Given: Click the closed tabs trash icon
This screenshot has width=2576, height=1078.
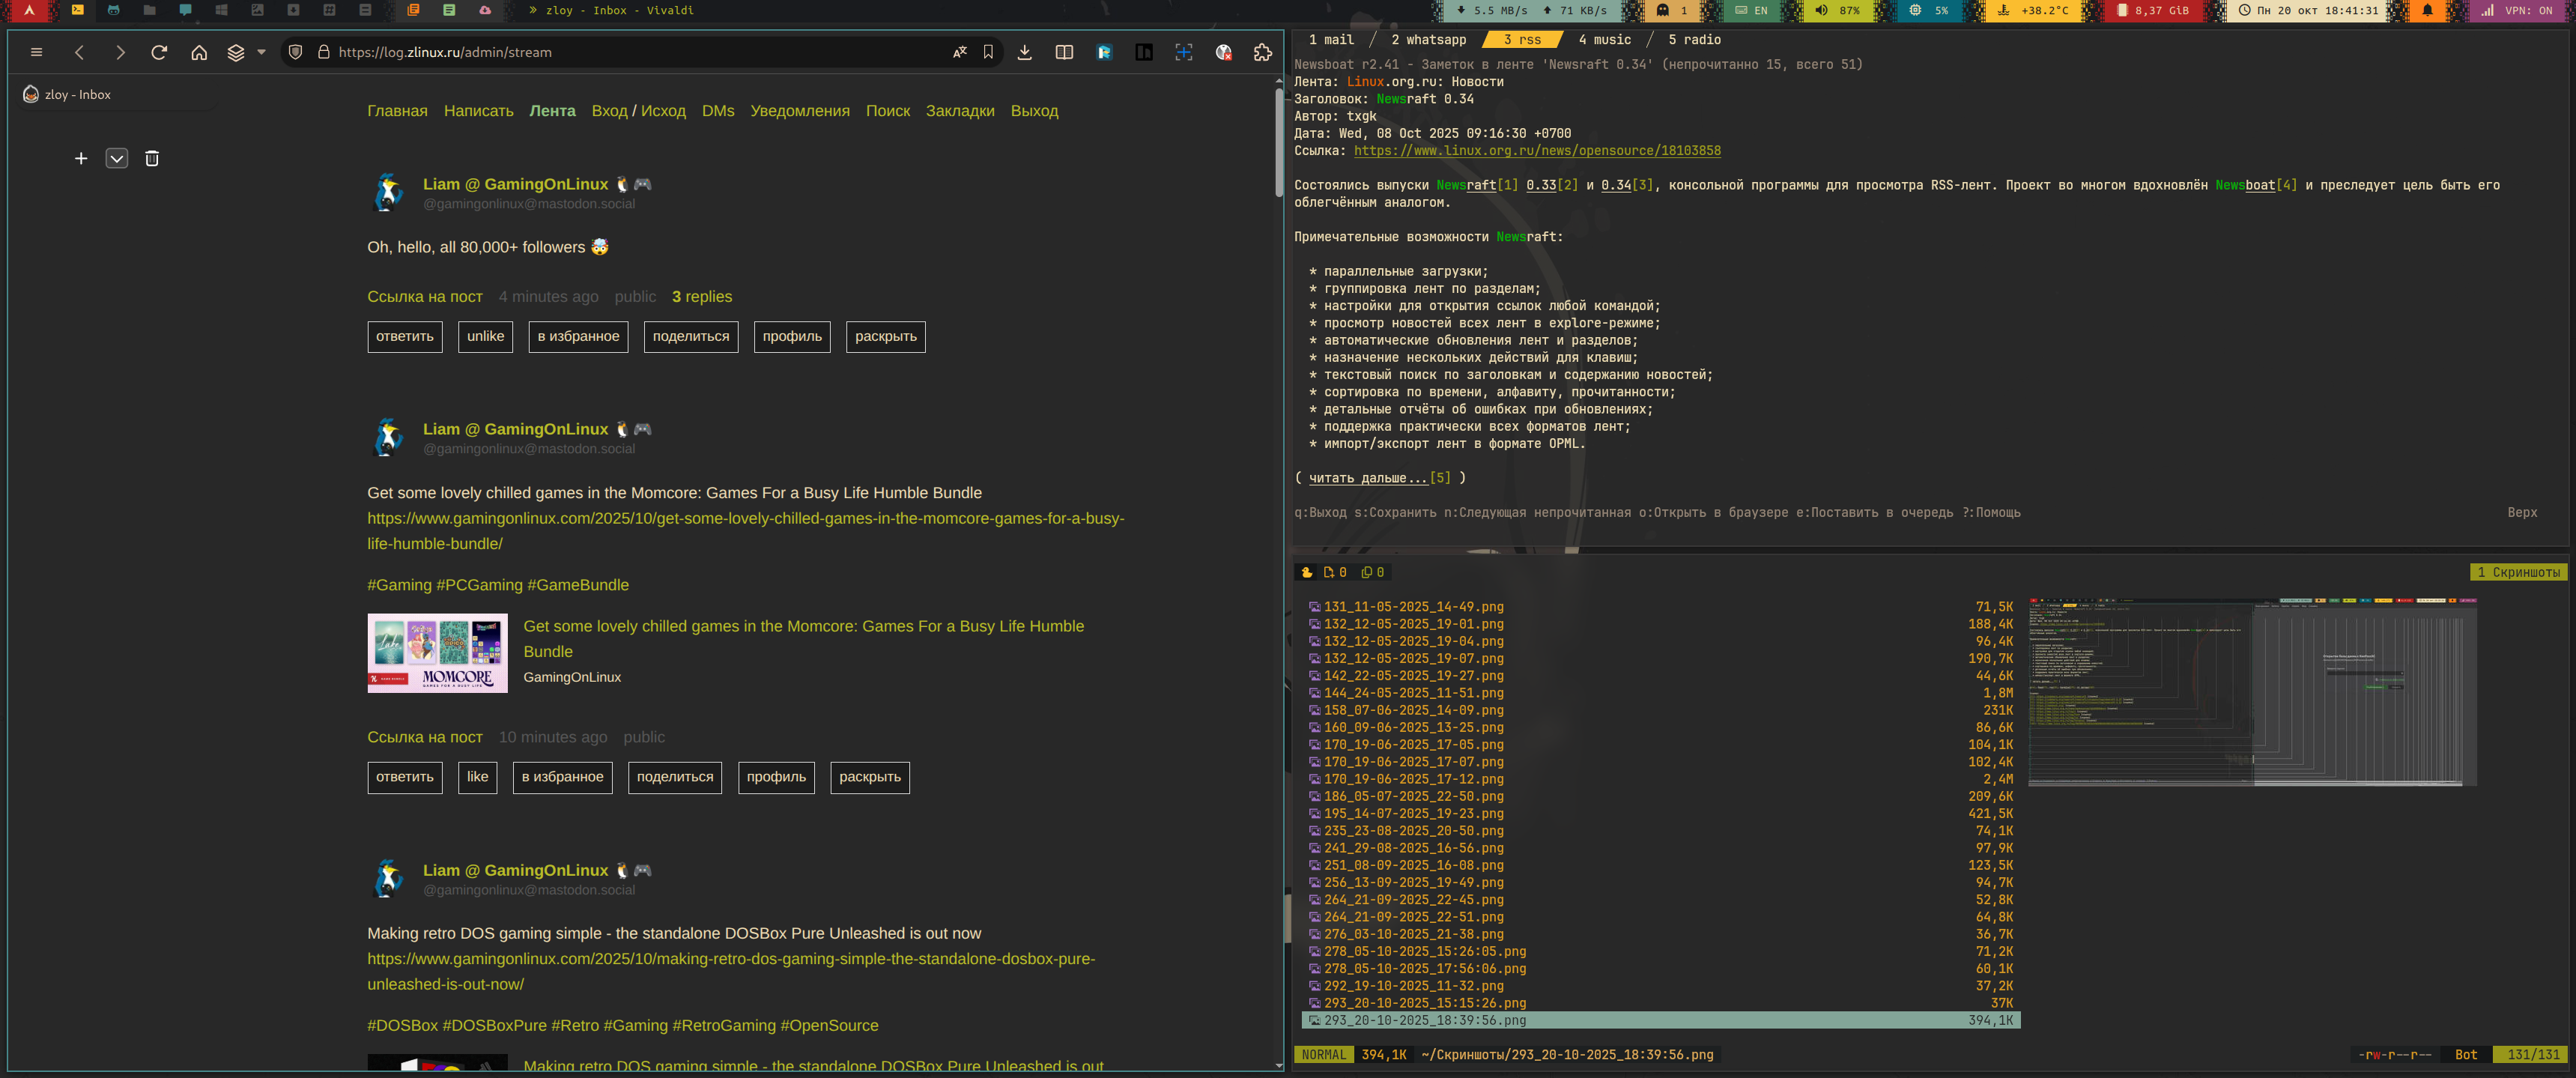Looking at the screenshot, I should pyautogui.click(x=152, y=158).
